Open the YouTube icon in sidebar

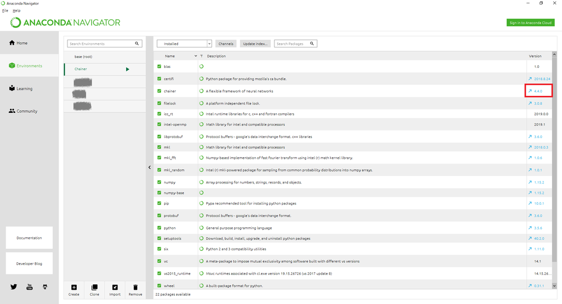[x=30, y=287]
